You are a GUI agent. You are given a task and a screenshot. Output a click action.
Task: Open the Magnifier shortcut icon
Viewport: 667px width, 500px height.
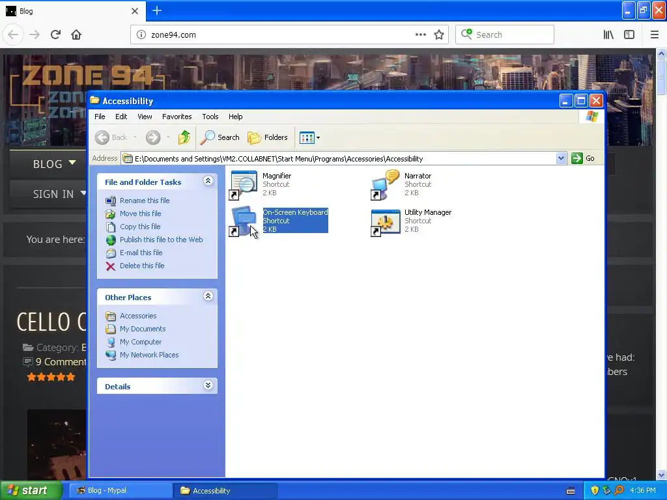244,185
